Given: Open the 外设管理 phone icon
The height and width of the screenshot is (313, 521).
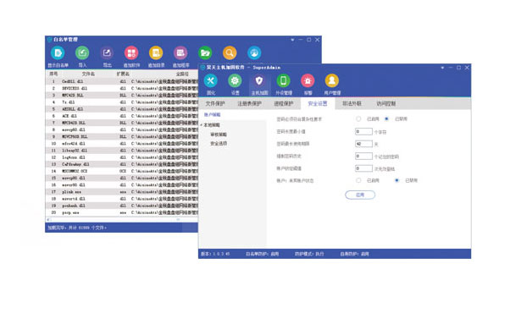Looking at the screenshot, I should click(284, 81).
